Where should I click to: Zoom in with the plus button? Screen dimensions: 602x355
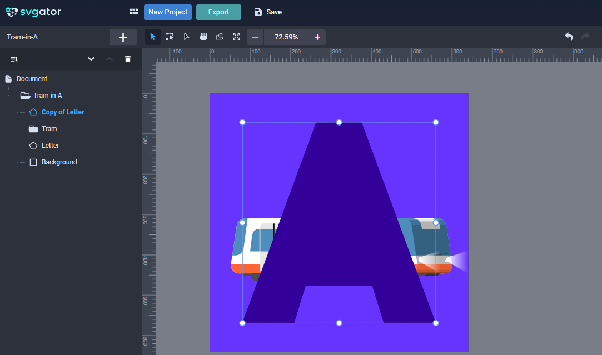[317, 37]
